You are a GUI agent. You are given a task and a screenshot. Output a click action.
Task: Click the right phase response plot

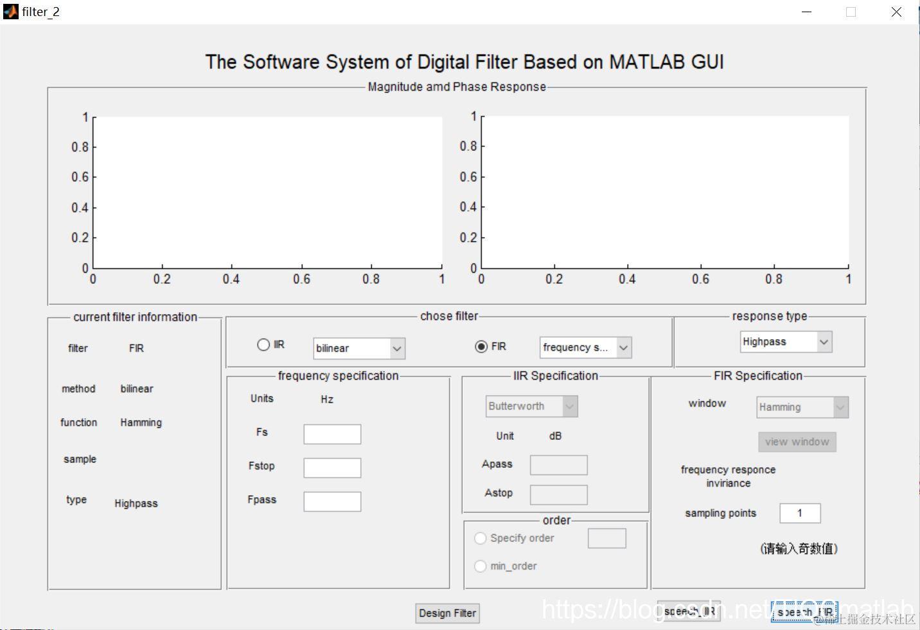coord(665,192)
